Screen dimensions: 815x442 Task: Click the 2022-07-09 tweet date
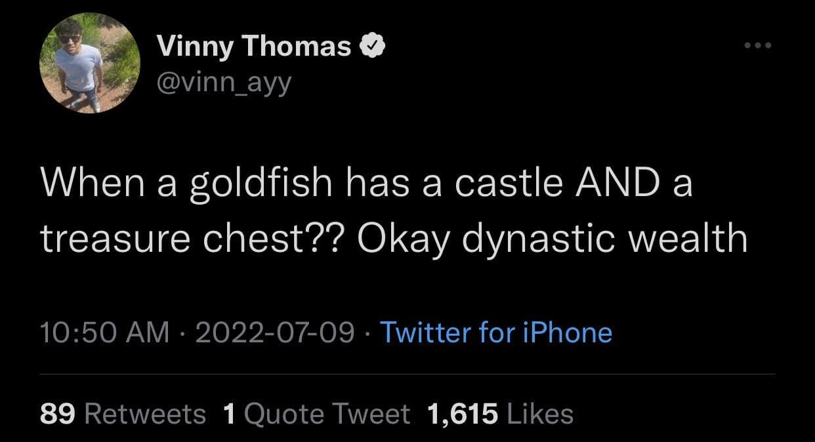[x=274, y=332]
